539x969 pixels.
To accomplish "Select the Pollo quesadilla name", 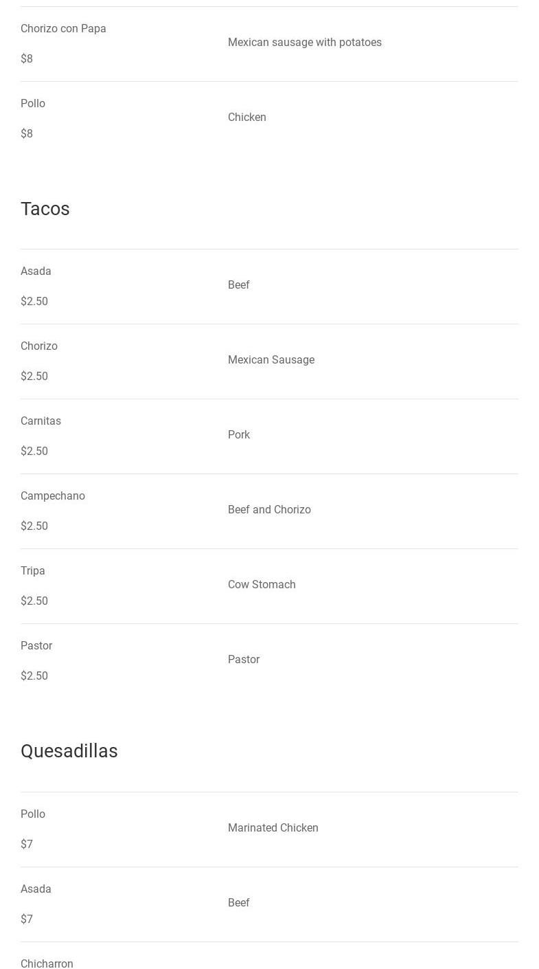I will (x=33, y=814).
